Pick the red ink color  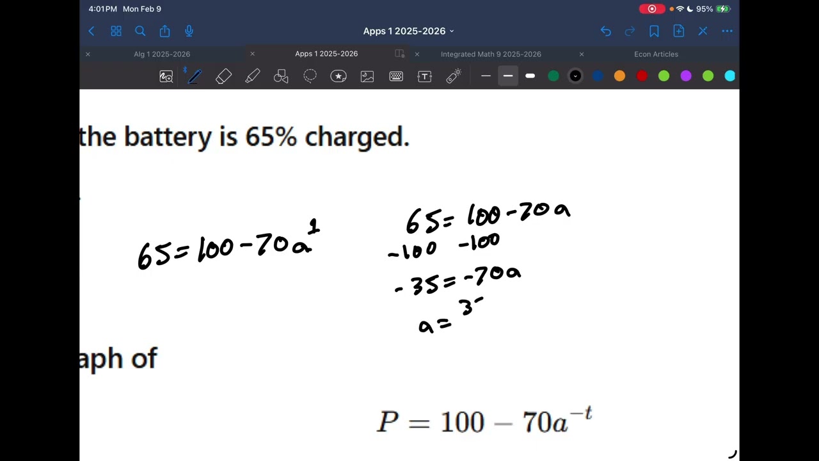pyautogui.click(x=642, y=76)
